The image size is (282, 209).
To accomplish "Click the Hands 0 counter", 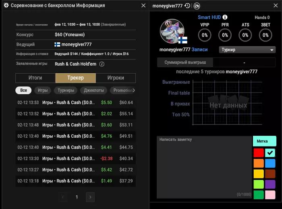I will click(262, 17).
